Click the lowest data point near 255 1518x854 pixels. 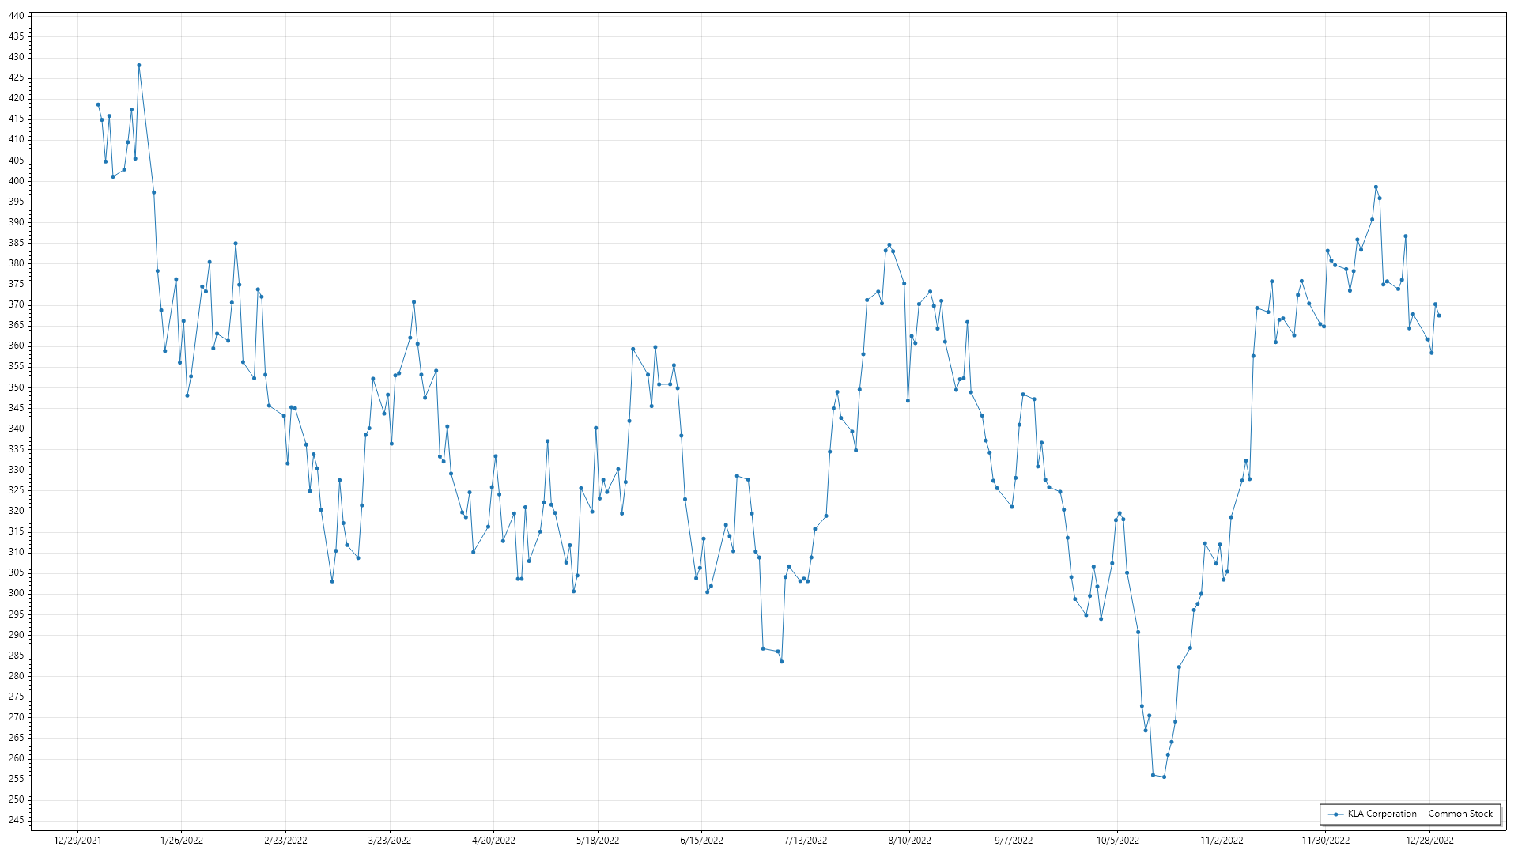tap(1164, 777)
